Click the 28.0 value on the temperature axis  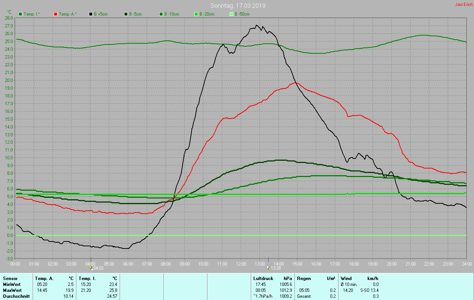click(9, 18)
